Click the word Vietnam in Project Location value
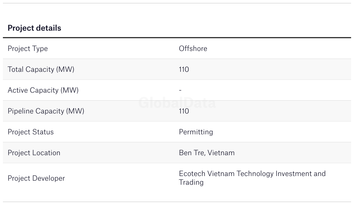The width and height of the screenshot is (354, 205). click(x=221, y=153)
